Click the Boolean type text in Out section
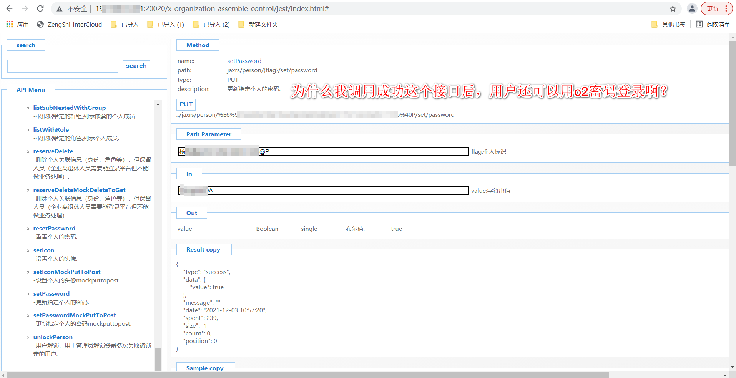The height and width of the screenshot is (378, 736). pyautogui.click(x=267, y=229)
